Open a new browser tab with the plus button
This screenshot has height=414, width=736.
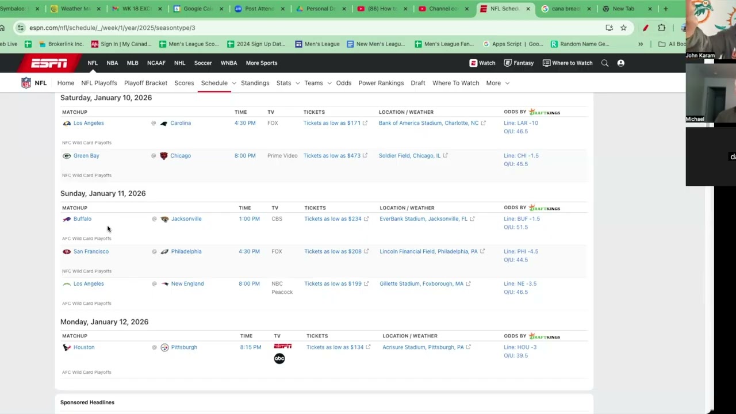(666, 9)
